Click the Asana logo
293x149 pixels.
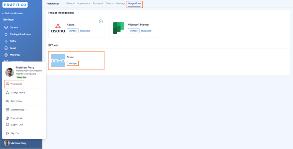coord(58,28)
